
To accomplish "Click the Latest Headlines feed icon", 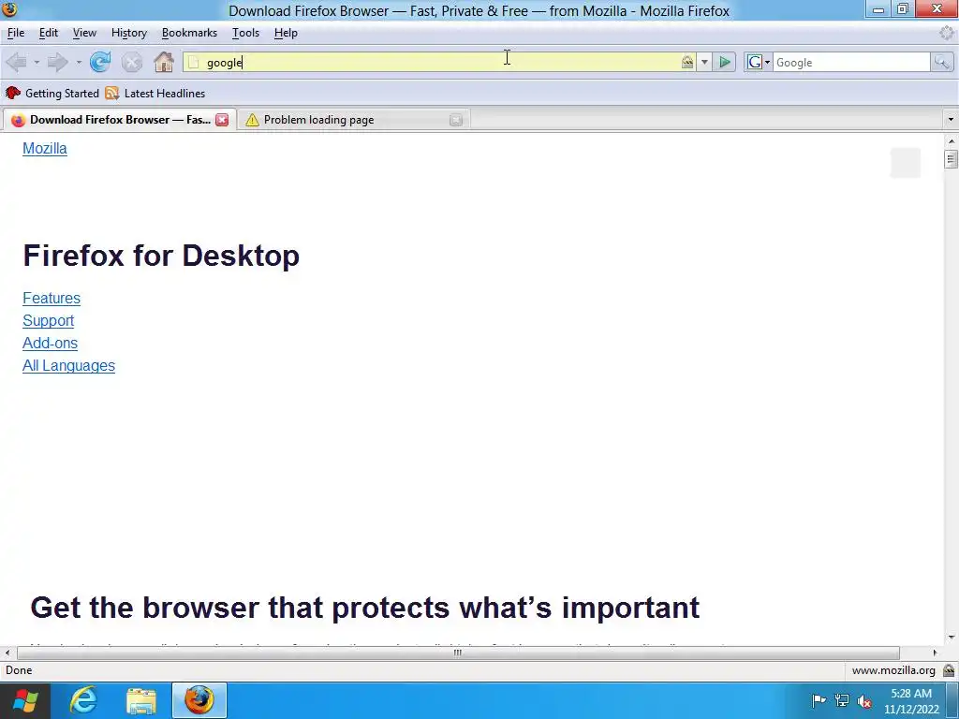I will tap(111, 93).
